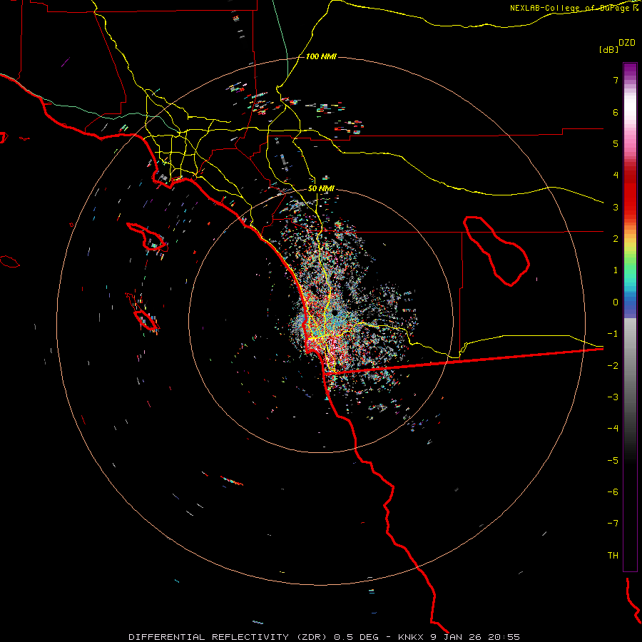Viewport: 642px width, 642px height.
Task: Click the 3 value on the ZDR scale
Action: coord(616,207)
